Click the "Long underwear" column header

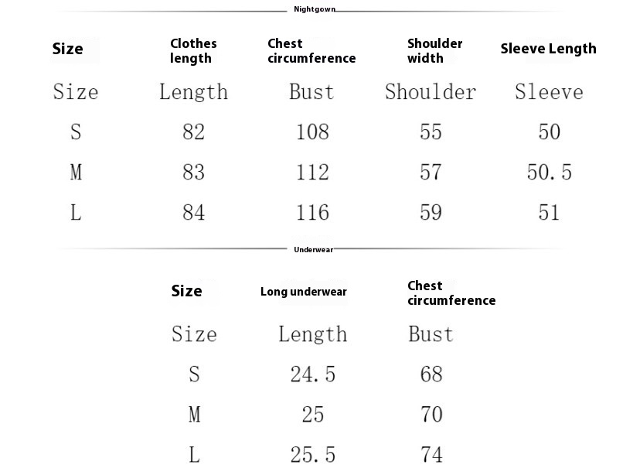[303, 292]
